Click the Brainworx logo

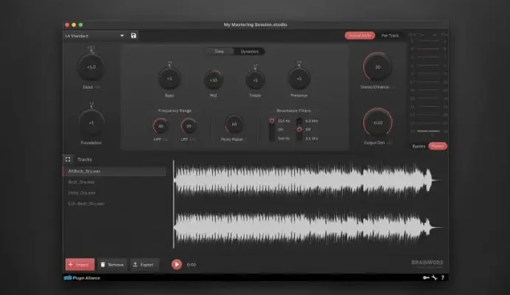pos(427,263)
